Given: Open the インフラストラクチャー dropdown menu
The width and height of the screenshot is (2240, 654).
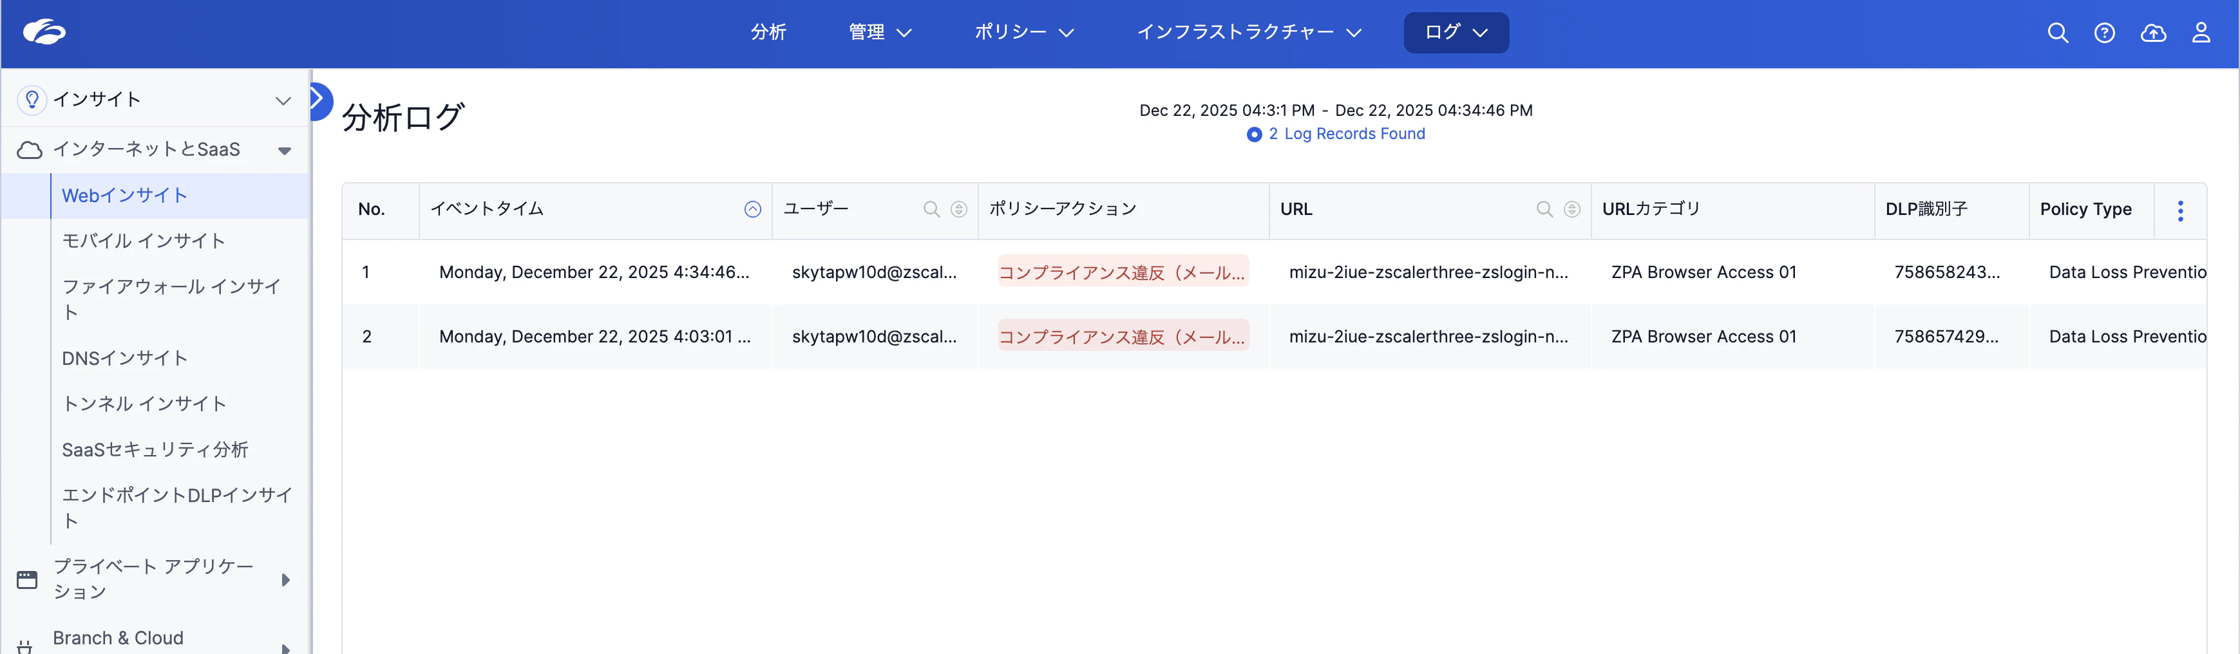Looking at the screenshot, I should 1249,32.
